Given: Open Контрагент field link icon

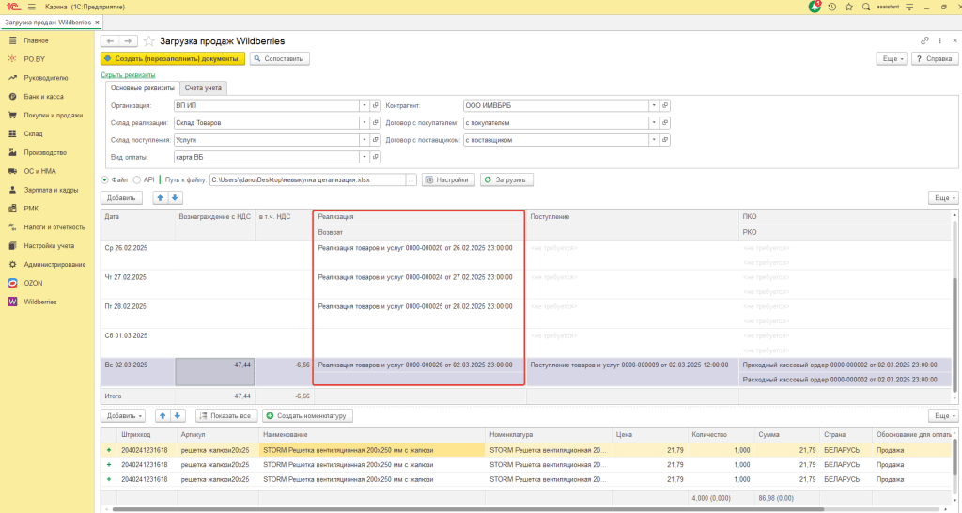Looking at the screenshot, I should (665, 105).
